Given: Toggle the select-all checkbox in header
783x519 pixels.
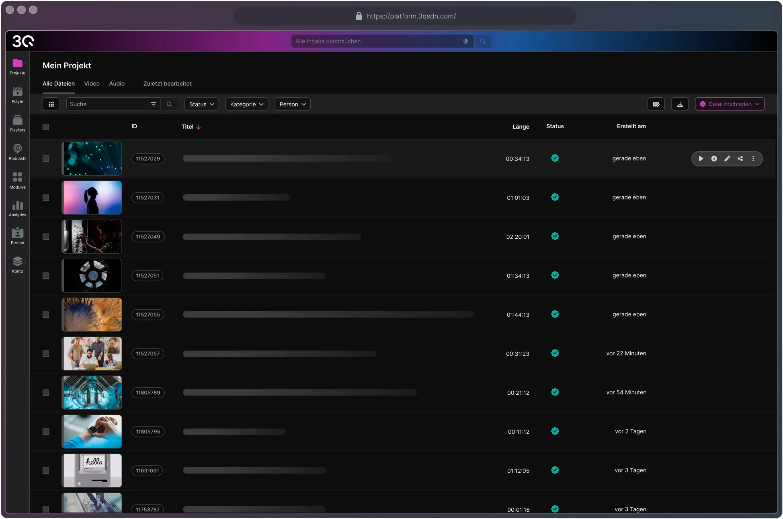Looking at the screenshot, I should pyautogui.click(x=46, y=127).
